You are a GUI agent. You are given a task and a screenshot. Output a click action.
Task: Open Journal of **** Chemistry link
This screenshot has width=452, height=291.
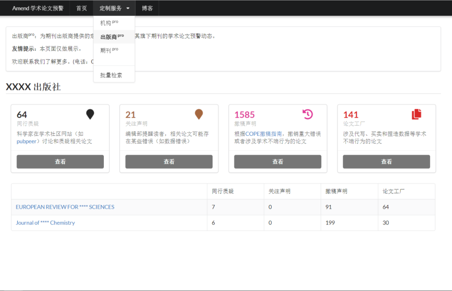point(45,223)
